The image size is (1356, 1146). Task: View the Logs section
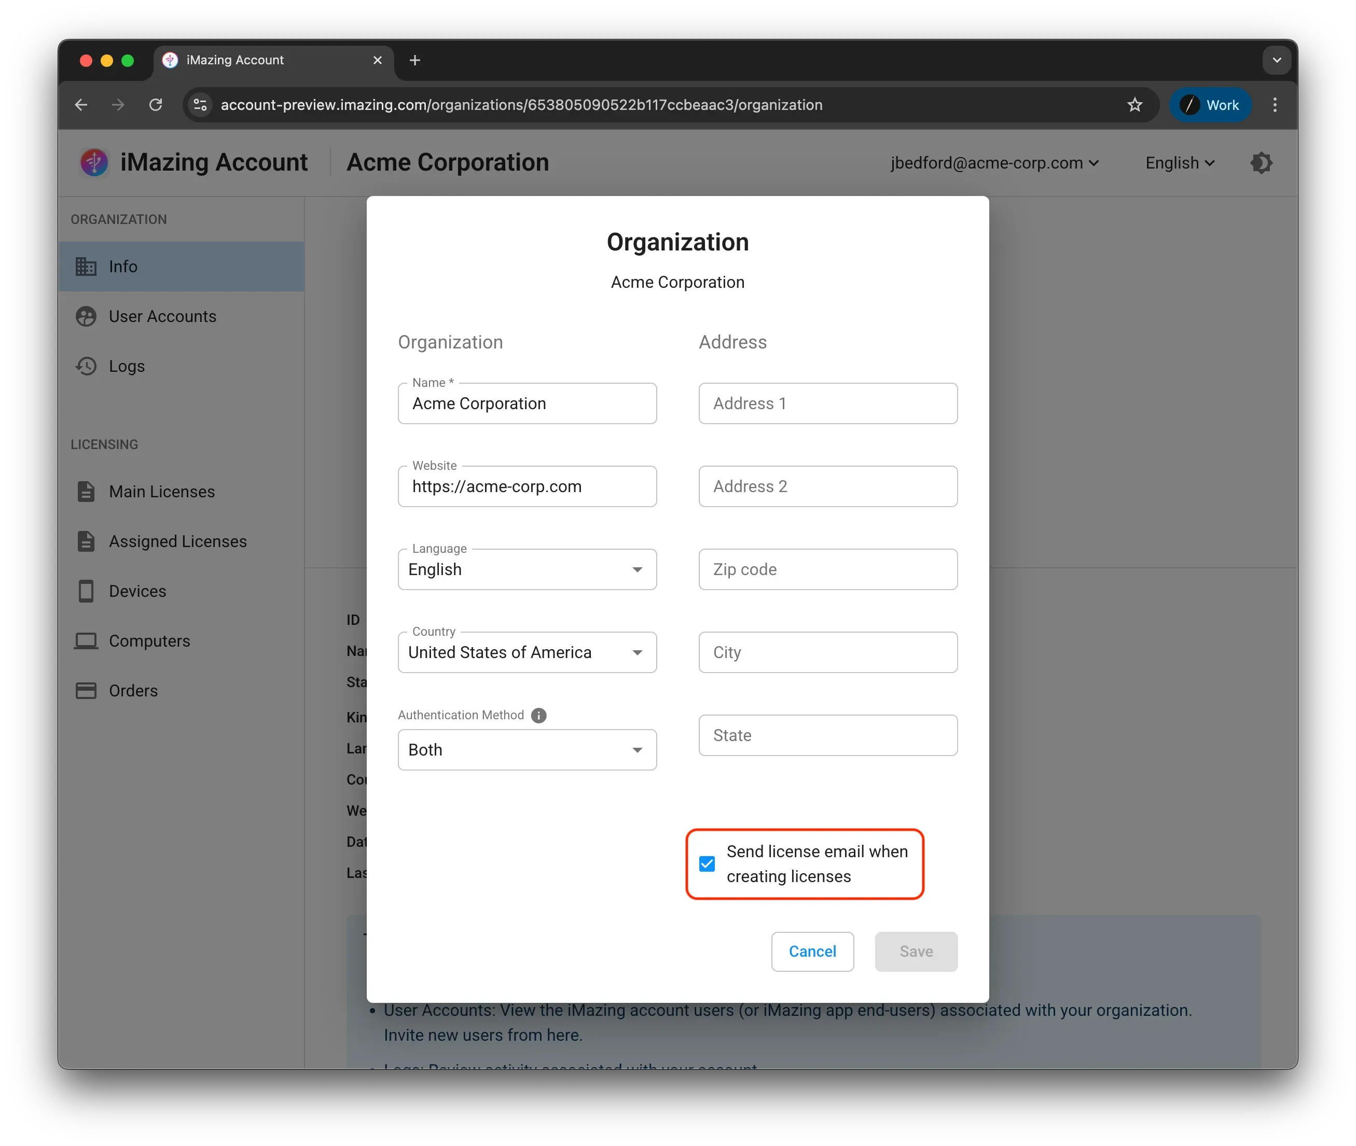pos(126,366)
